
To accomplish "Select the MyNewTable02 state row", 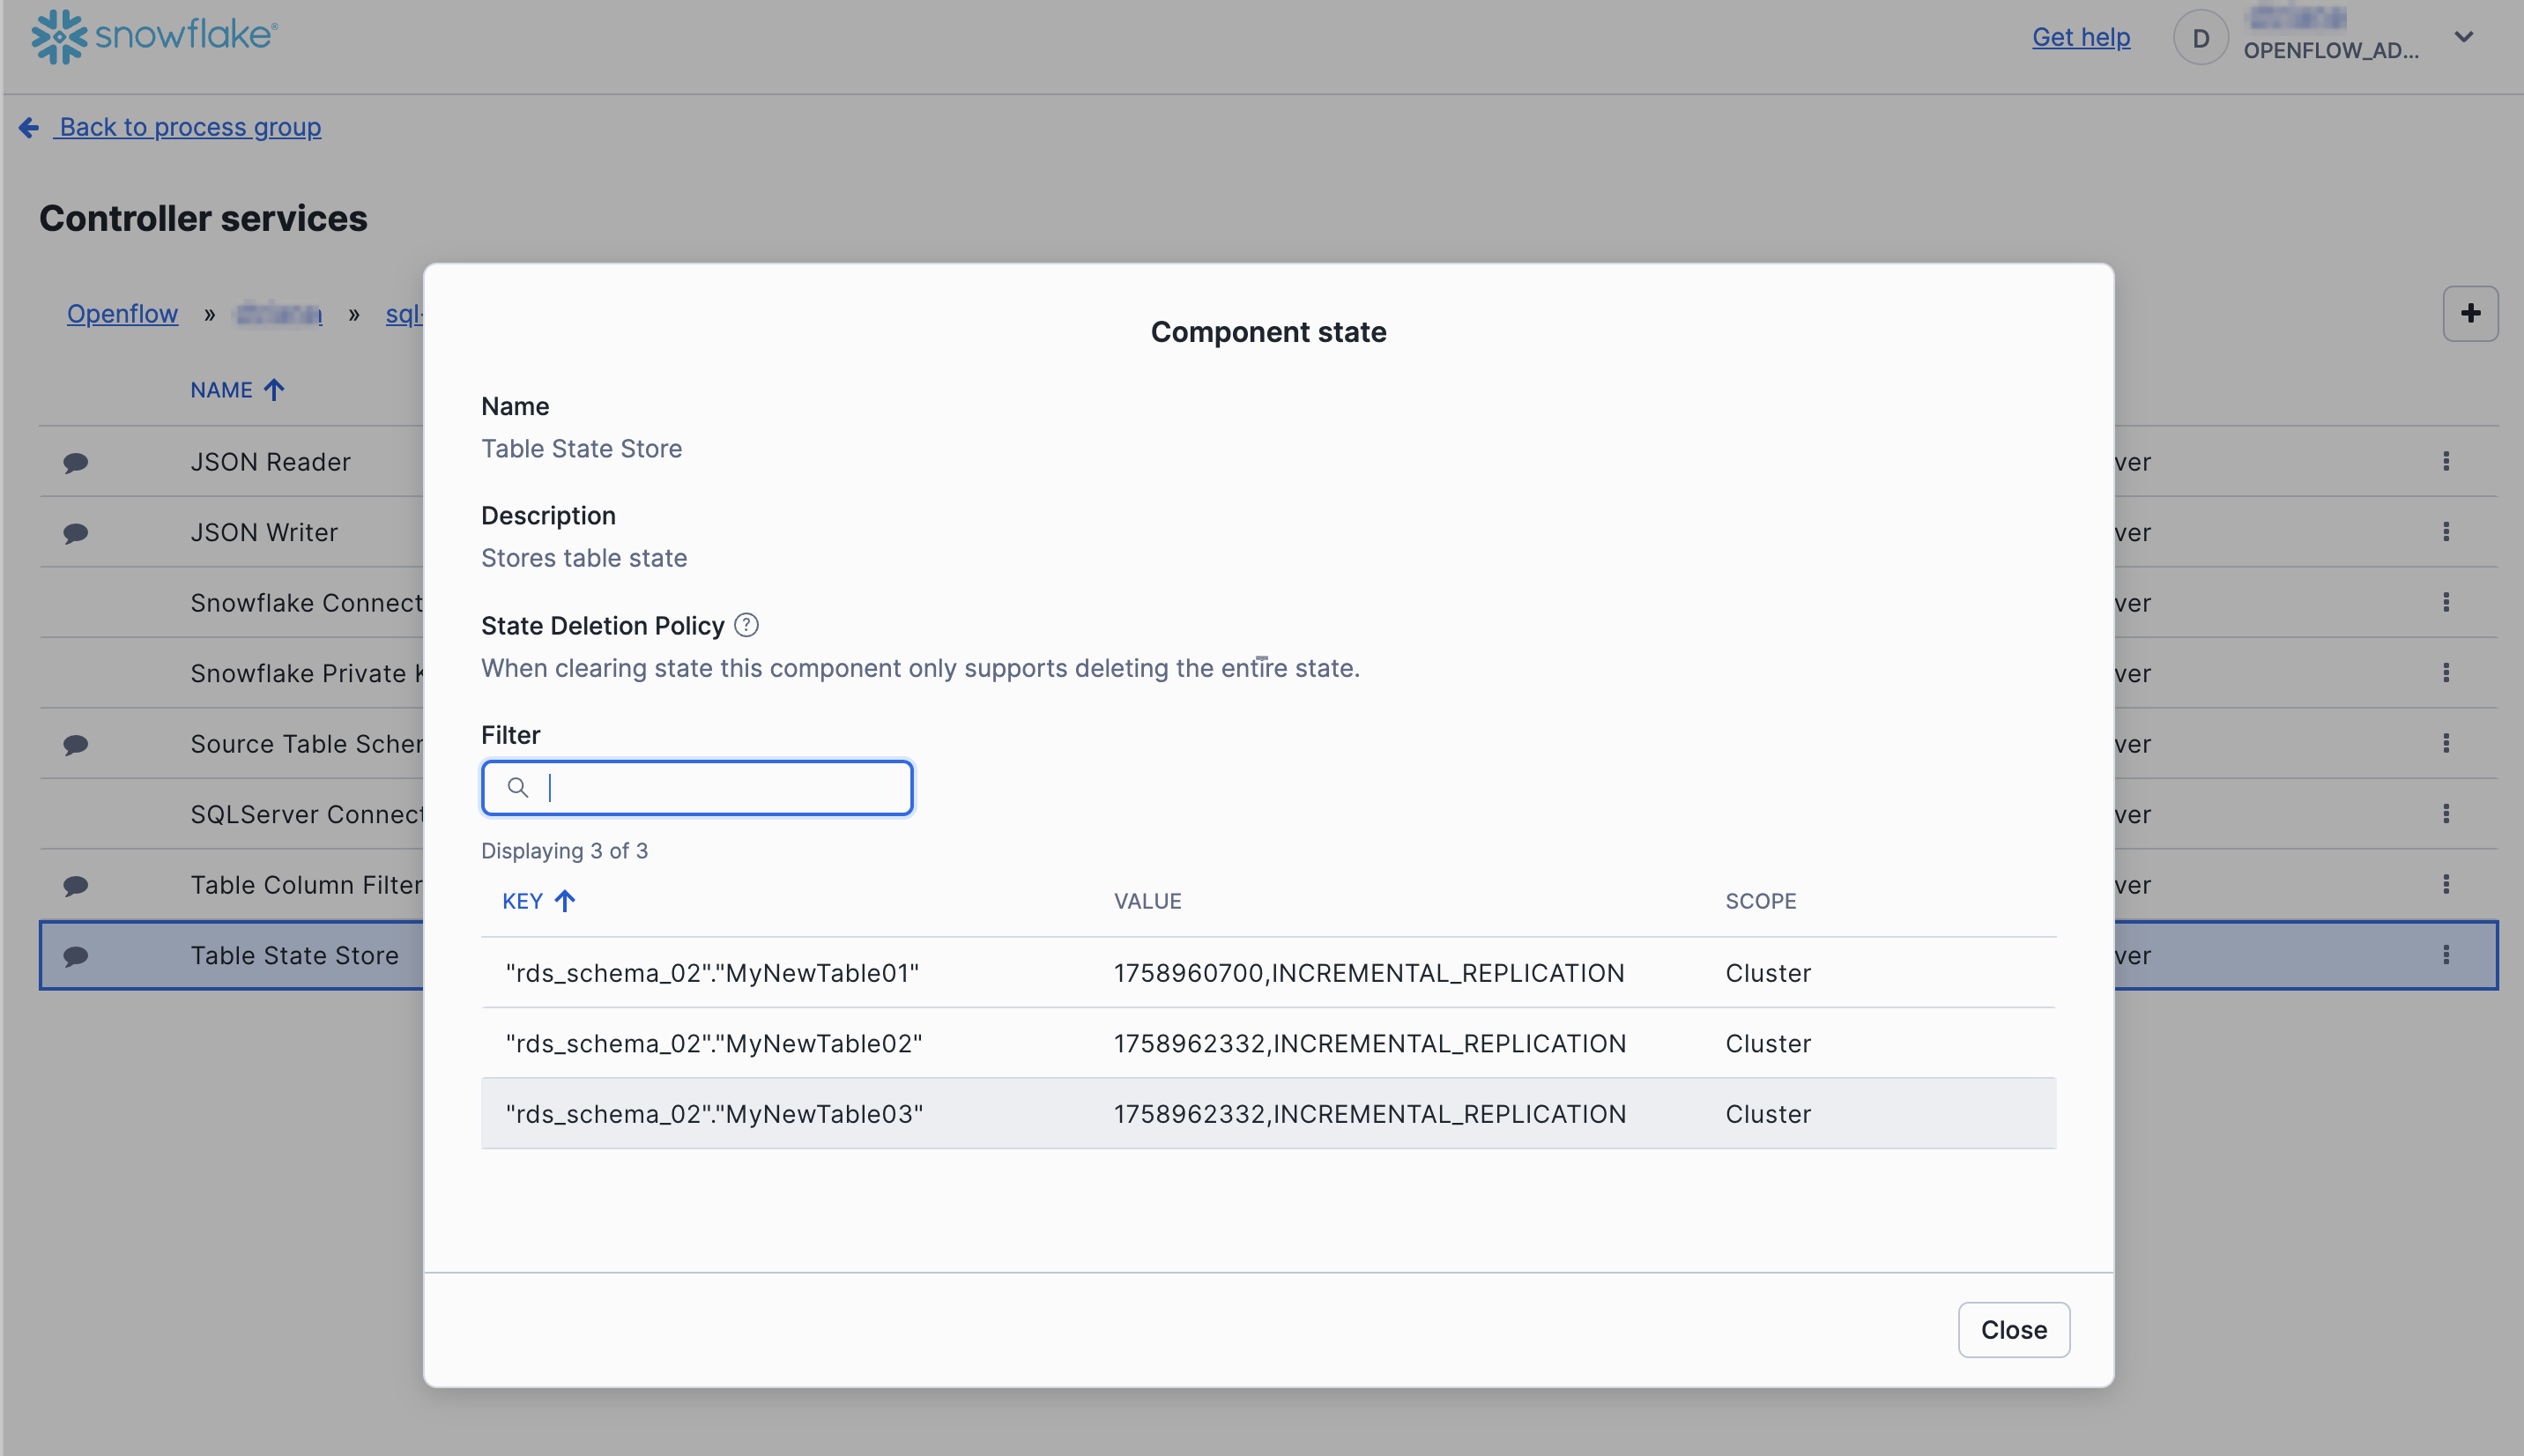I will (1267, 1043).
